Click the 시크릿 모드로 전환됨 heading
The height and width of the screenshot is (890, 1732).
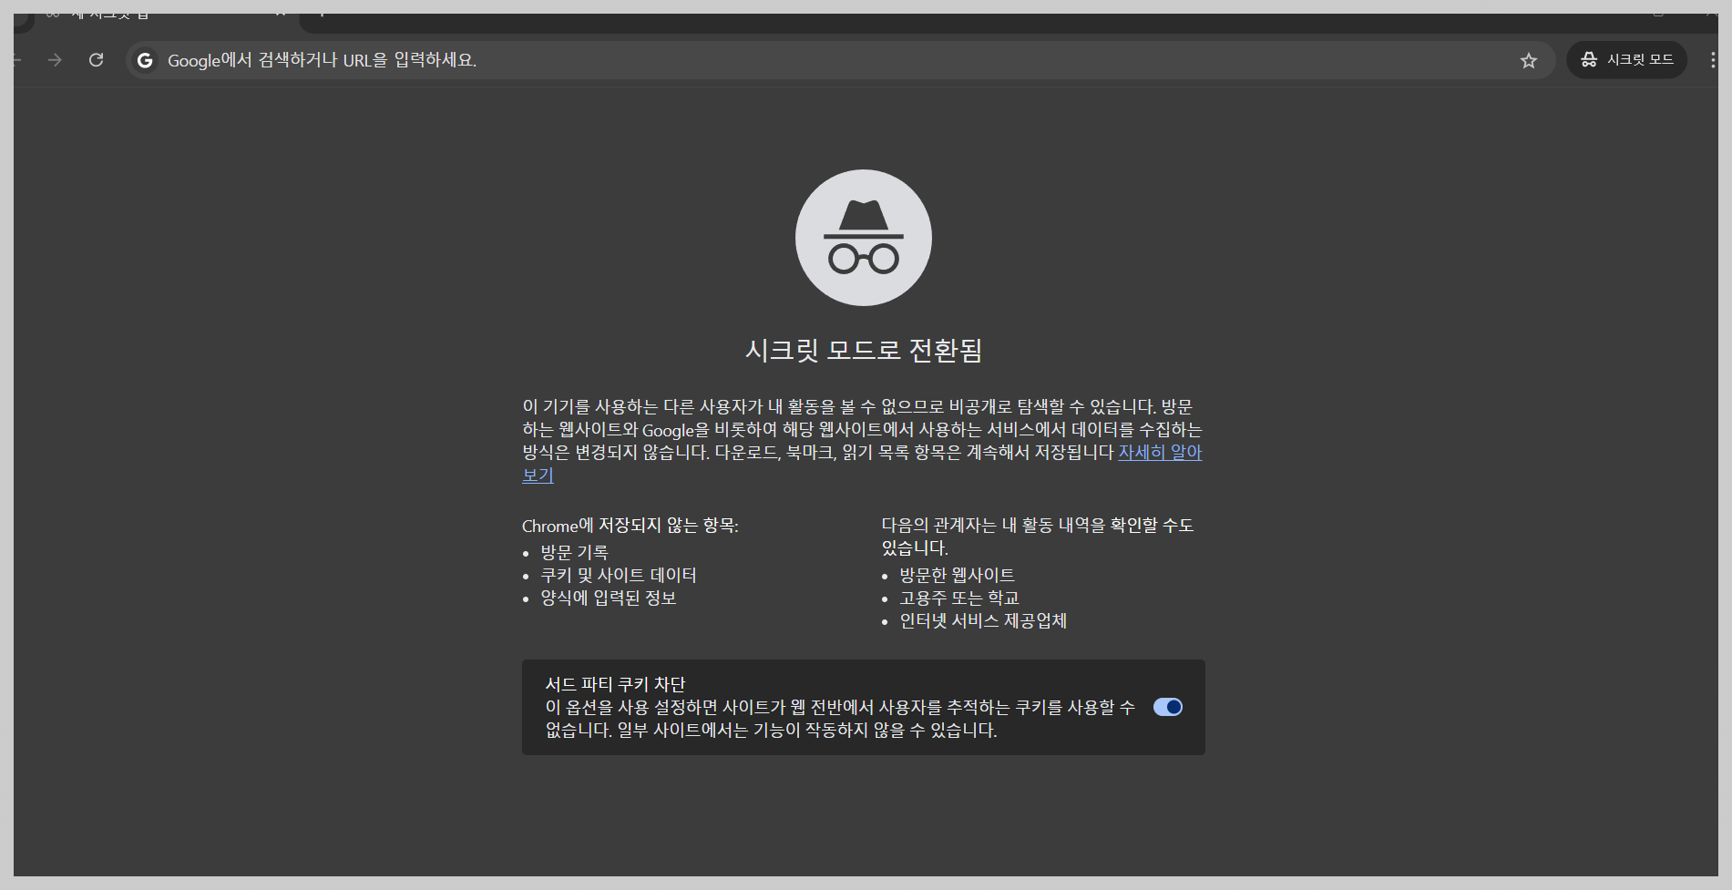point(864,350)
